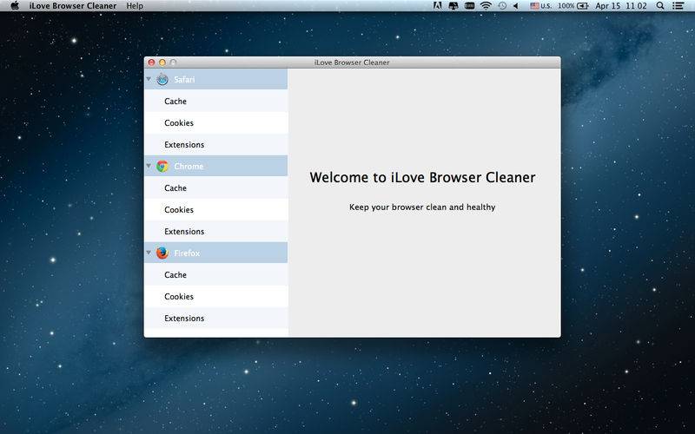The image size is (695, 434).
Task: Open Spotlight search magnifier icon
Action: 660,6
